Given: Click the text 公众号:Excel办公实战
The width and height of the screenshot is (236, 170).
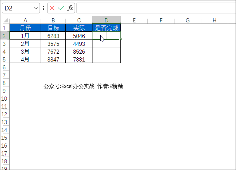Looking at the screenshot, I should (69, 86).
